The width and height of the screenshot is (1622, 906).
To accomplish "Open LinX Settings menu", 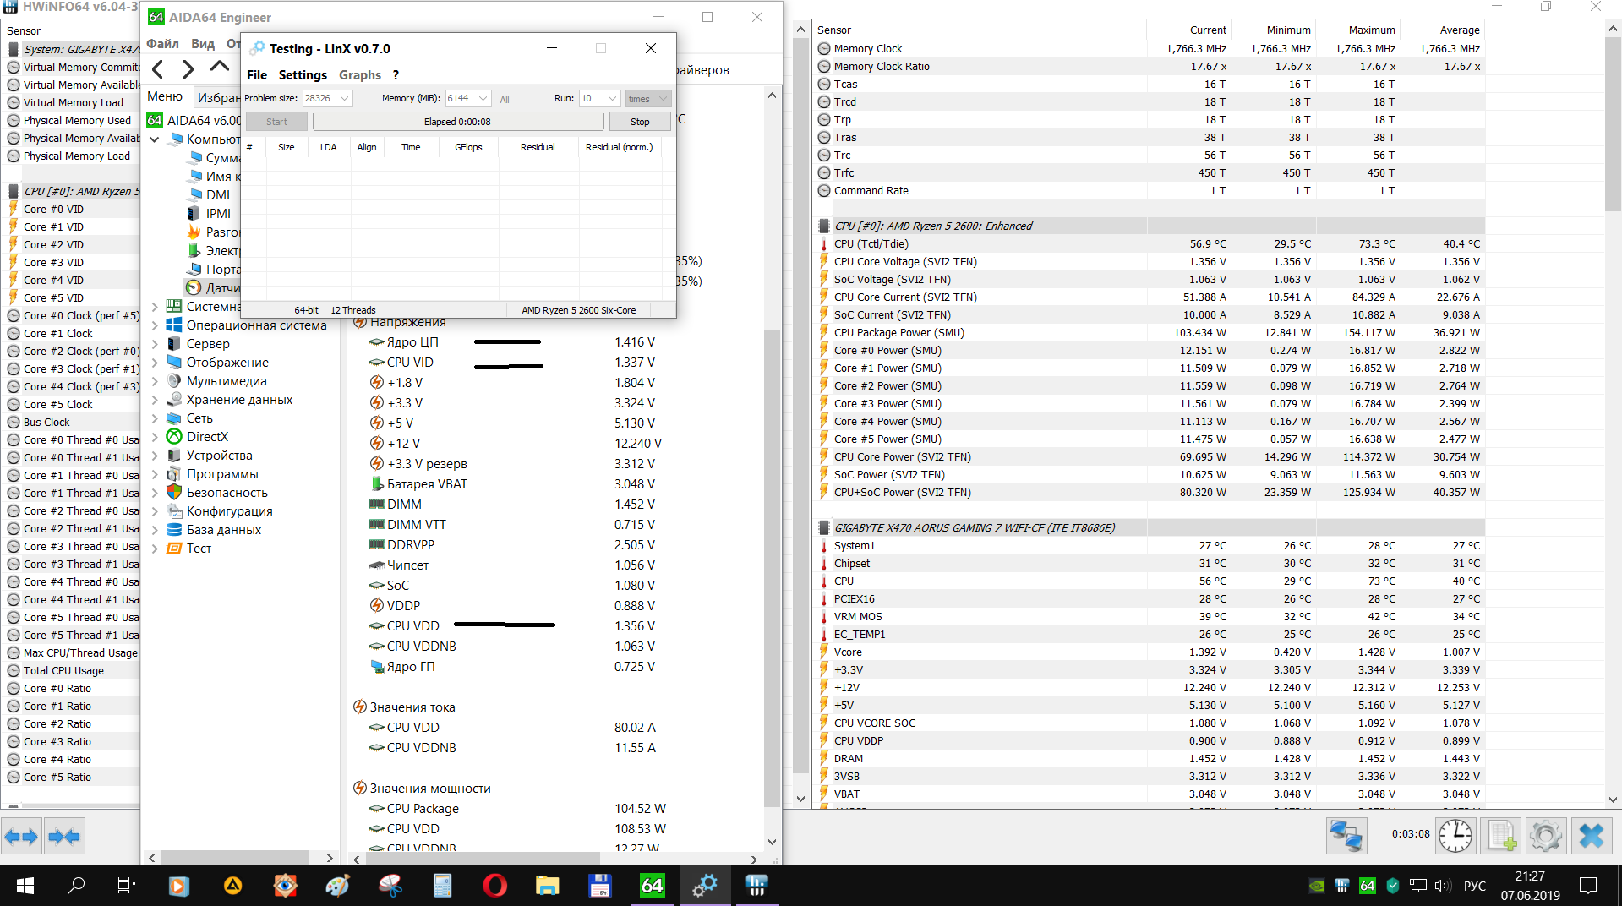I will point(303,75).
